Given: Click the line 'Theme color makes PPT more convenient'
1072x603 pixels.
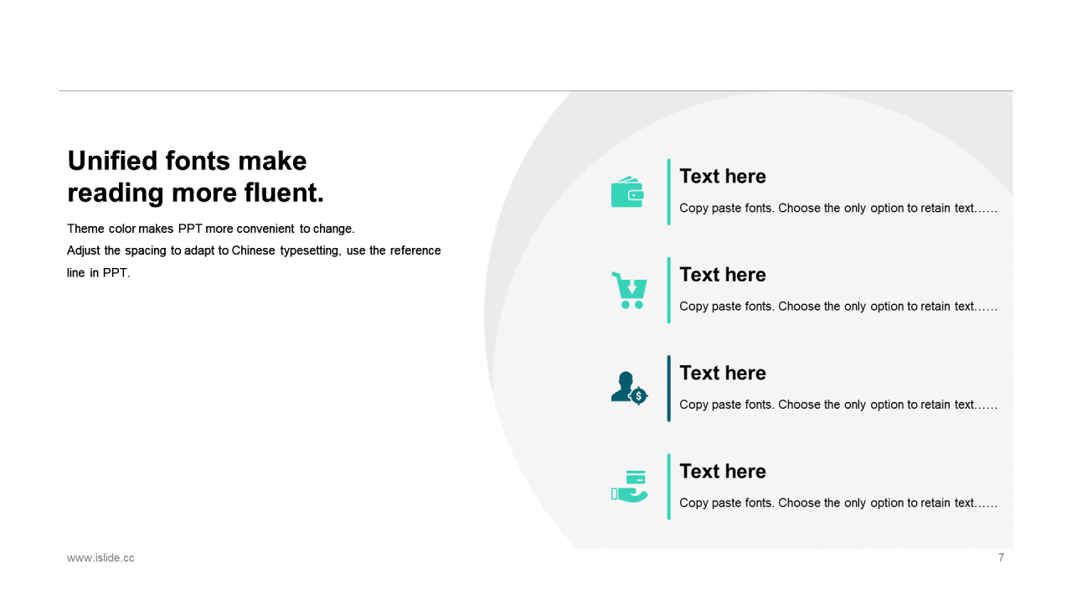Looking at the screenshot, I should click(x=211, y=229).
